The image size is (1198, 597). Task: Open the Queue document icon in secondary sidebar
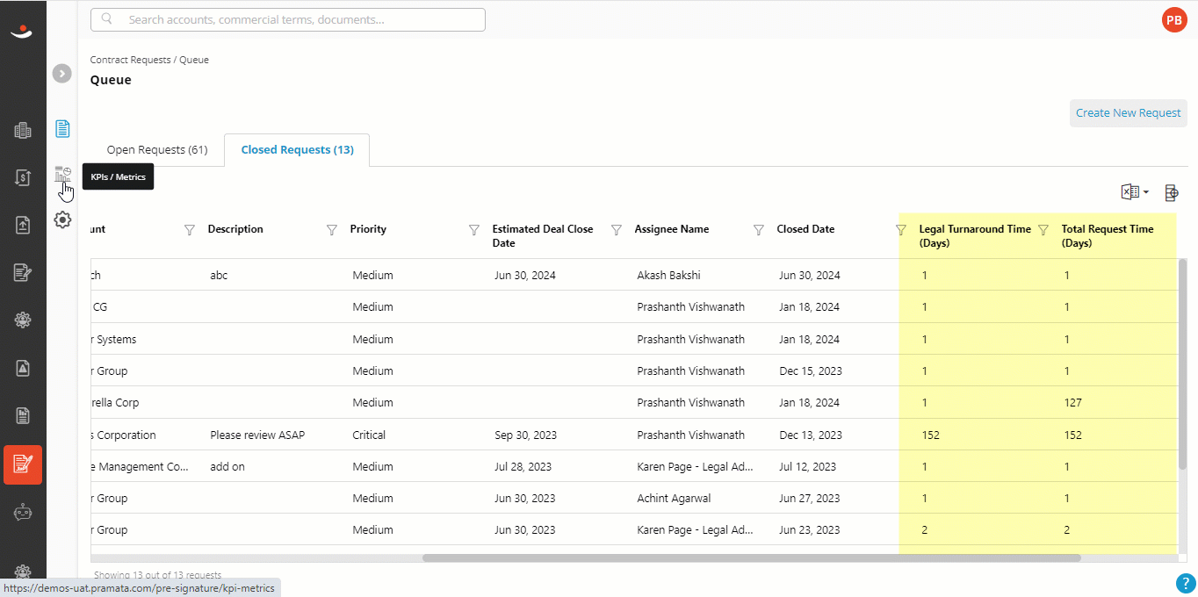(62, 129)
